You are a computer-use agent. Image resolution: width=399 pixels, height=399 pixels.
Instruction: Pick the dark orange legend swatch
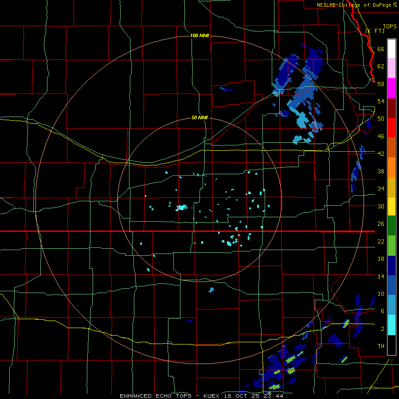pyautogui.click(x=391, y=148)
